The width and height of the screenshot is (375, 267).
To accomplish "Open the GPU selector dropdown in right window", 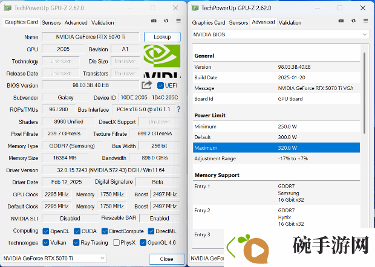I will [207, 259].
